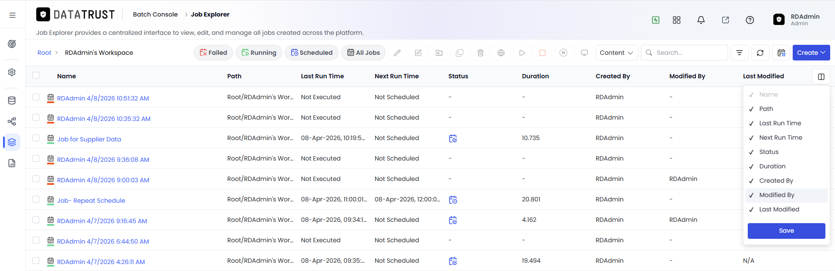
Task: Check the Job- Repeat Schedule row checkbox
Action: [x=36, y=199]
